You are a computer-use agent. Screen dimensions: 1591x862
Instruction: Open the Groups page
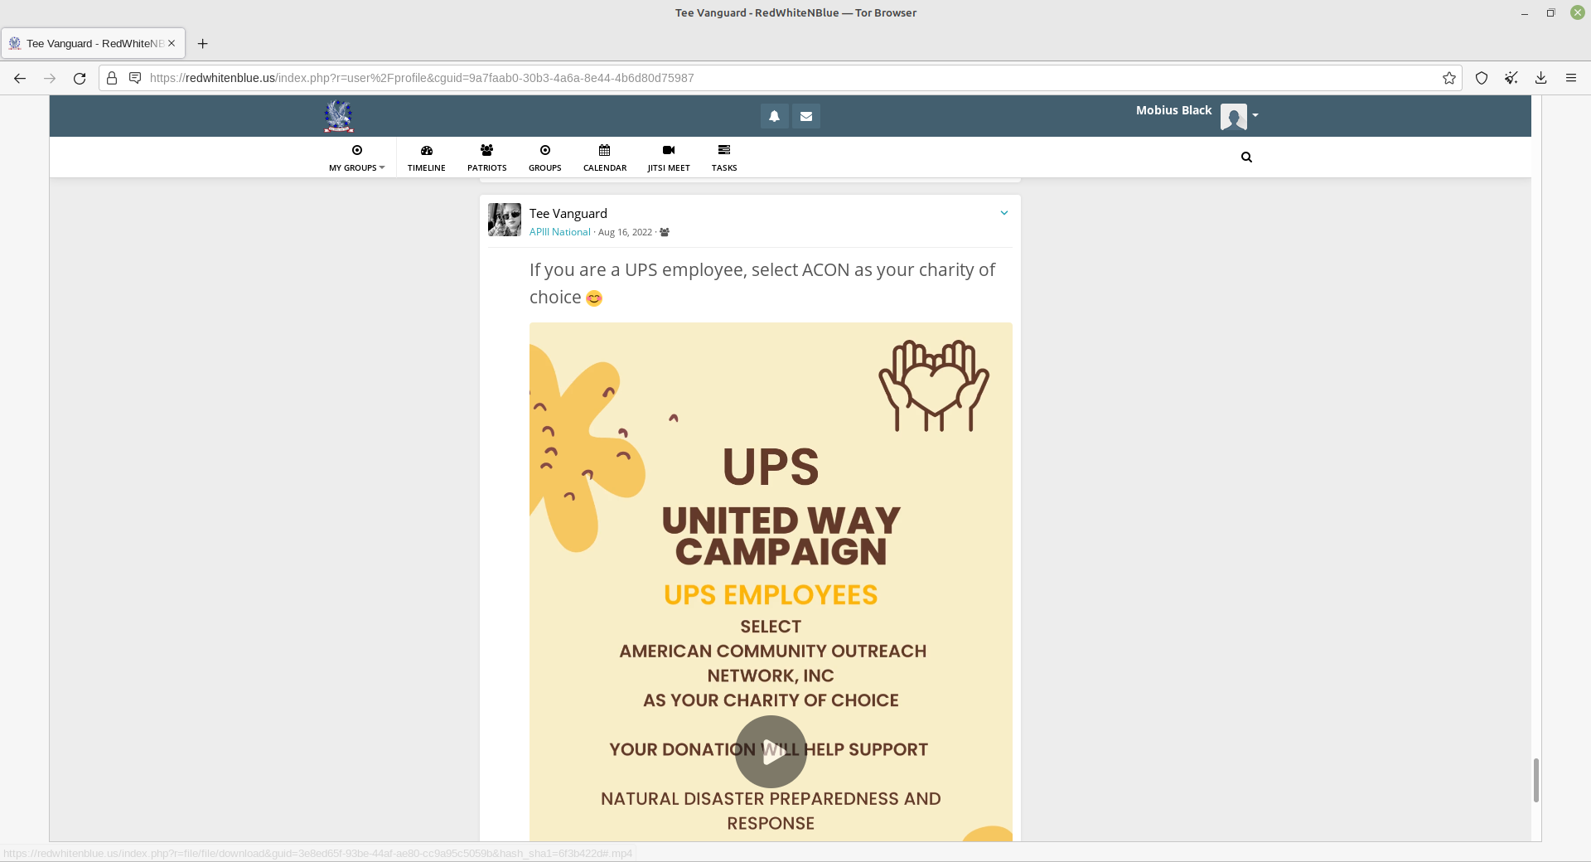point(545,157)
